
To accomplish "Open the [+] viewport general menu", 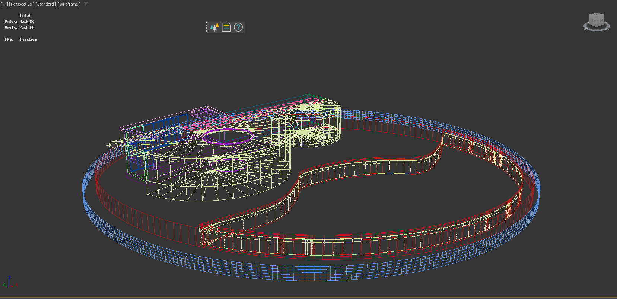I will tap(4, 4).
